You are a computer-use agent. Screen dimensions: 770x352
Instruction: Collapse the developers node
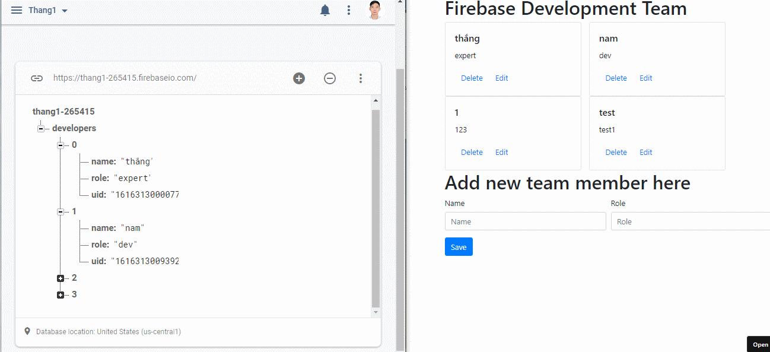41,129
